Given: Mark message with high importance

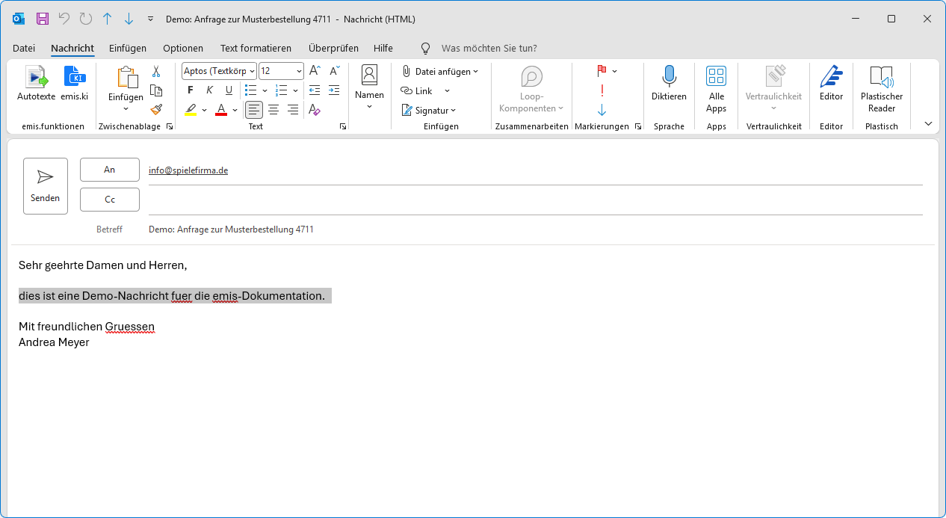Looking at the screenshot, I should (602, 90).
